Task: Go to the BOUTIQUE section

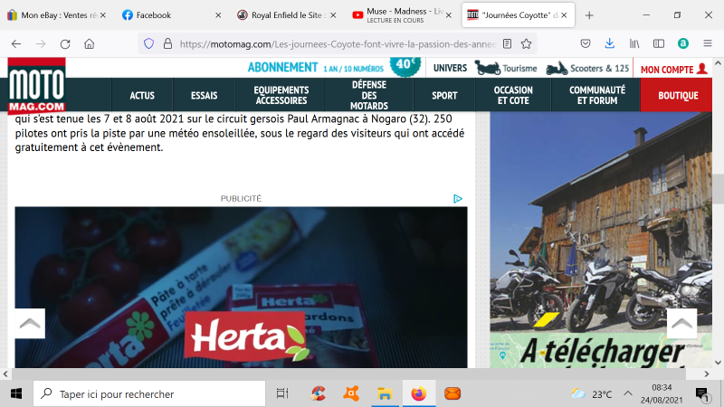Action: (x=678, y=96)
